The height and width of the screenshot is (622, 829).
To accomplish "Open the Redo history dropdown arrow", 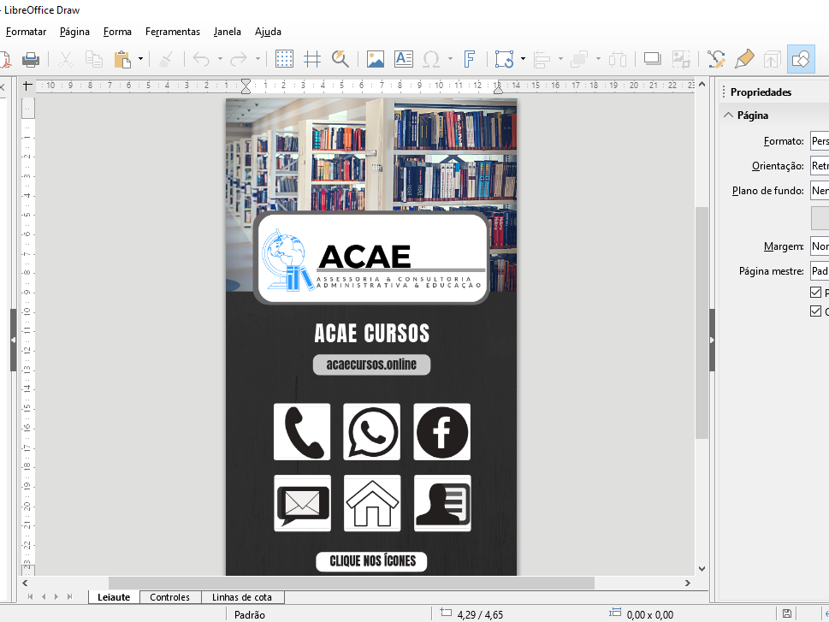I will [258, 59].
